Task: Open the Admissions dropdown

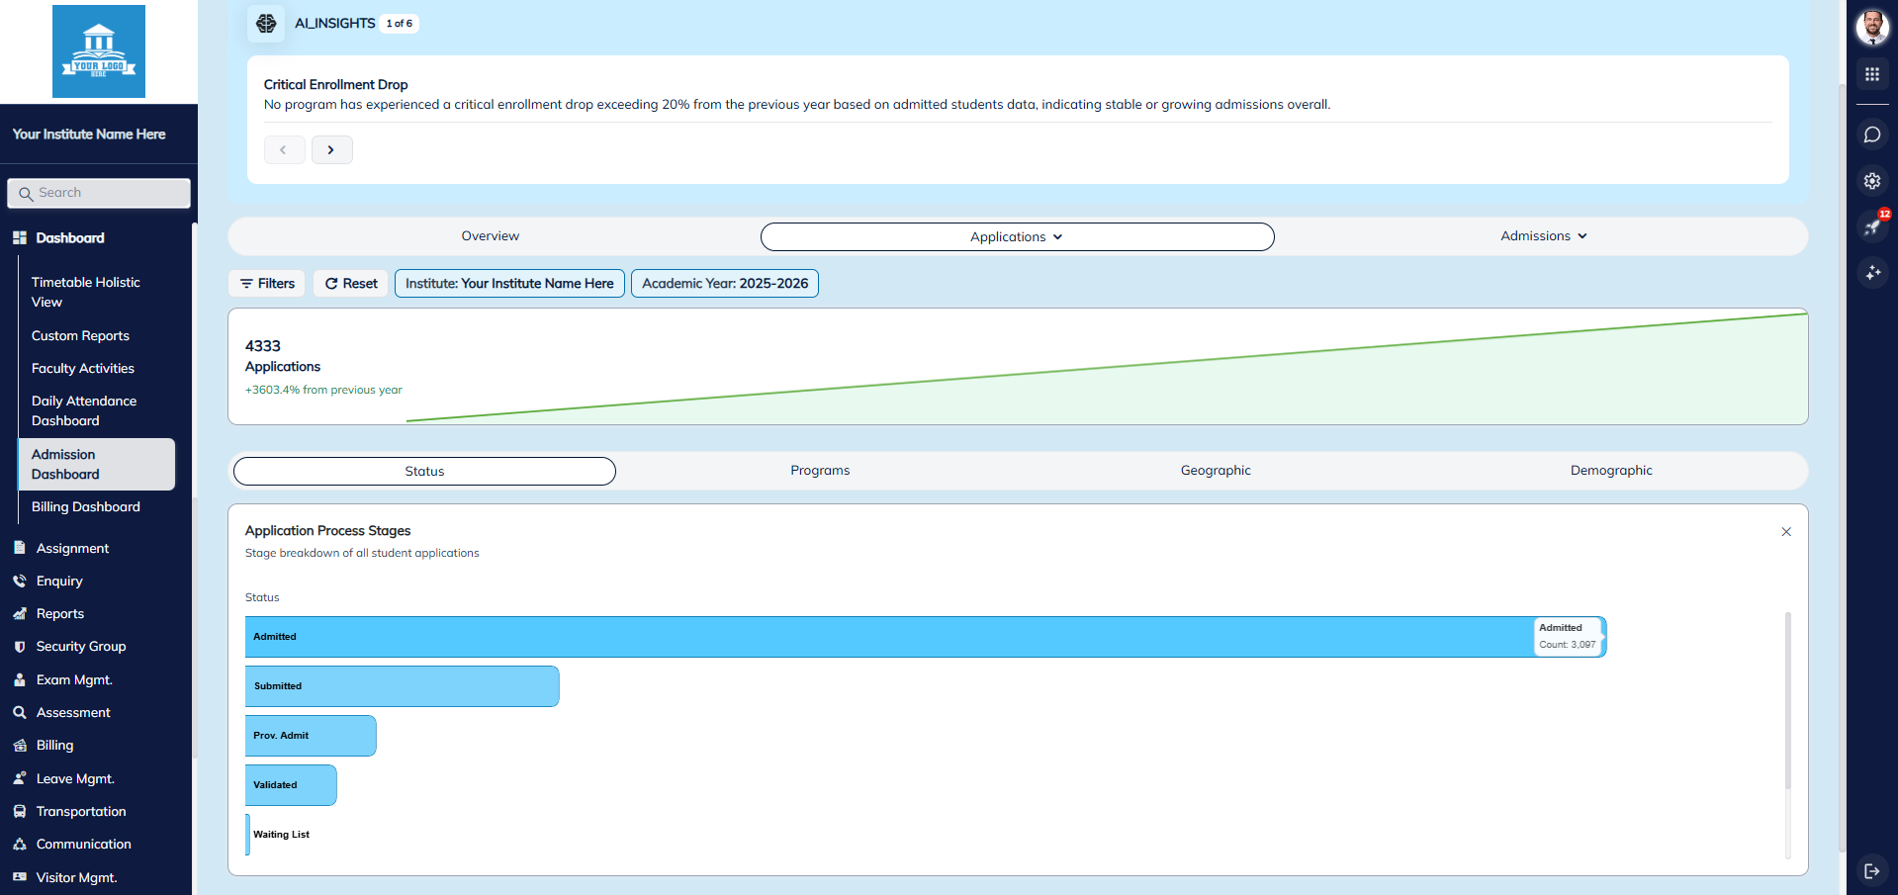Action: [1542, 235]
